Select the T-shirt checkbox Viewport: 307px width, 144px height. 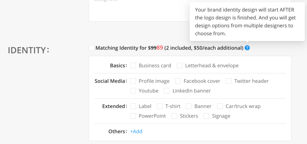tap(160, 106)
